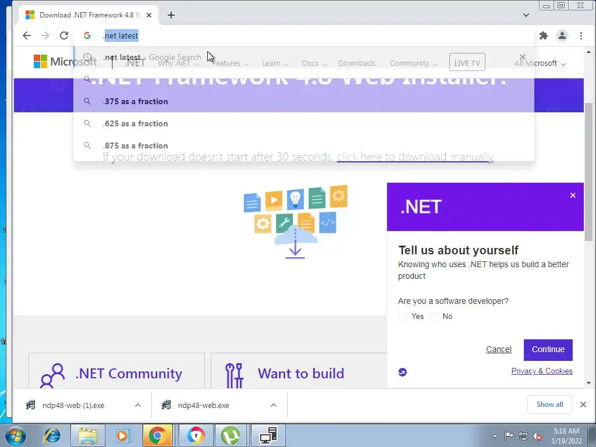
Task: Open the tab search chevron in title bar
Action: pos(526,15)
